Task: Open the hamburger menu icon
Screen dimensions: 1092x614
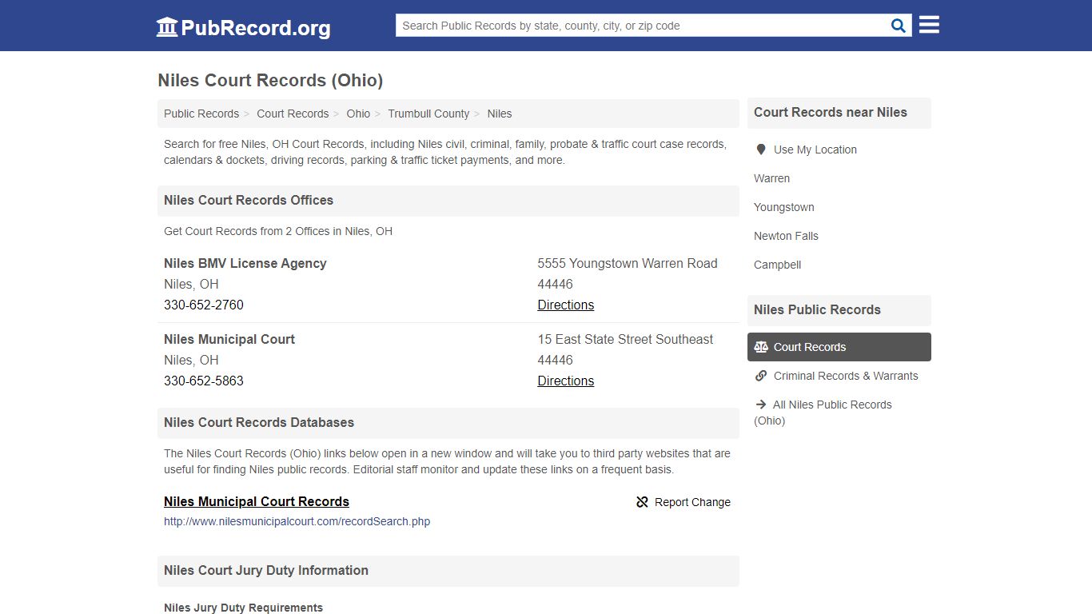Action: point(929,25)
